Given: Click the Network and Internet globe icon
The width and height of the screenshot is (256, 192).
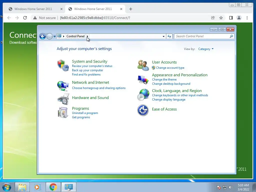Looking at the screenshot, I should pos(63,86).
